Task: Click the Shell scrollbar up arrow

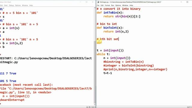Action: [95, 8]
